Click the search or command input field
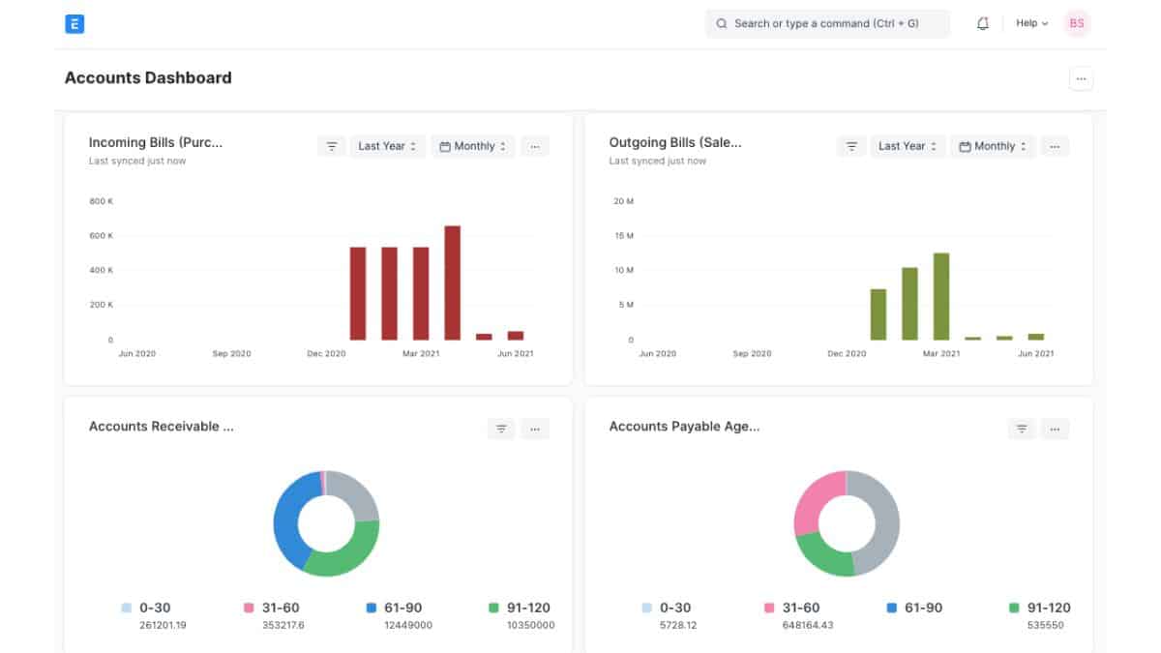Screen dimensions: 1161x653 click(x=827, y=24)
